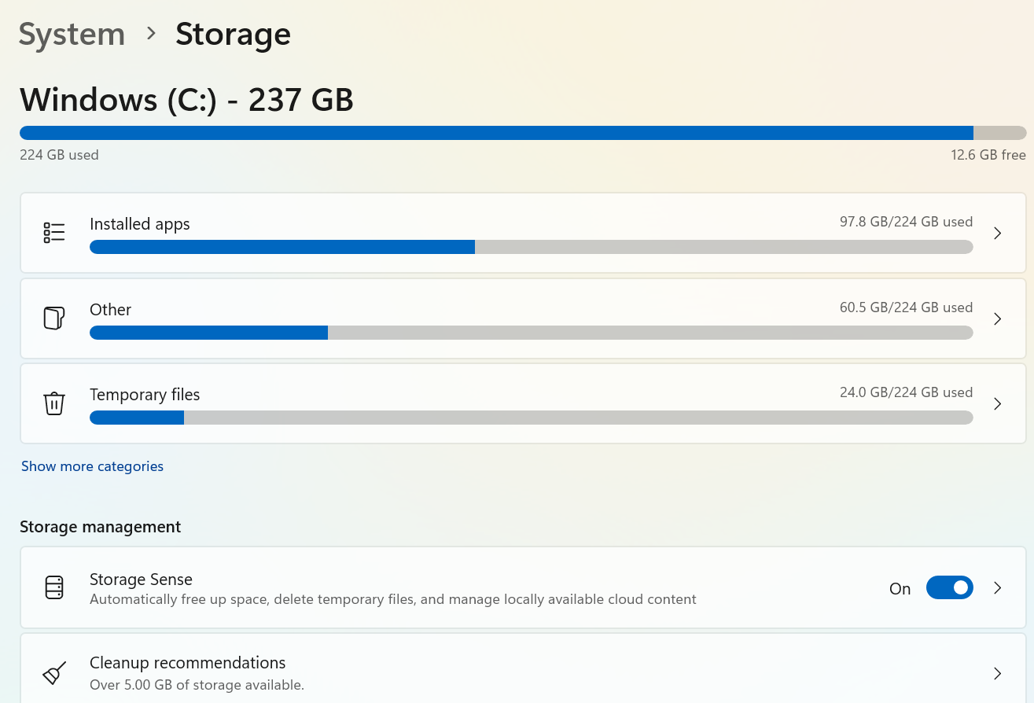Image resolution: width=1034 pixels, height=703 pixels.
Task: Click the Installed apps usage bar
Action: (531, 247)
